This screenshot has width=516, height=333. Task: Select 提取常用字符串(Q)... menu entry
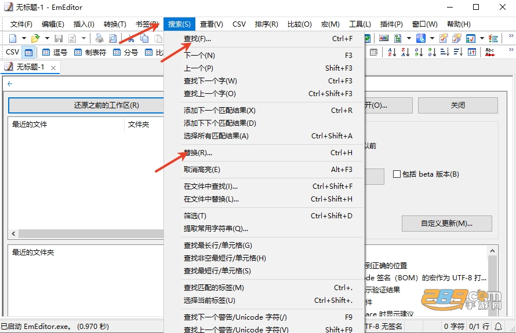[264, 228]
